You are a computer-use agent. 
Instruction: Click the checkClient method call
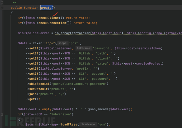point(49,18)
